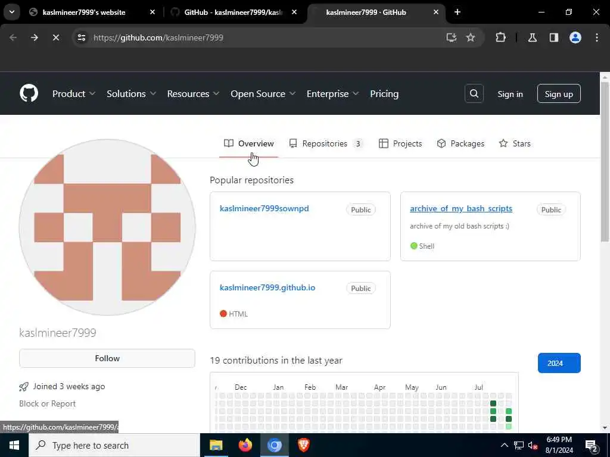Close the kaslmineer7999 · GitHub tab
Viewport: 610px width, 457px height.
[436, 12]
